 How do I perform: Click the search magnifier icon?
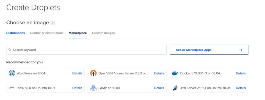[10, 50]
